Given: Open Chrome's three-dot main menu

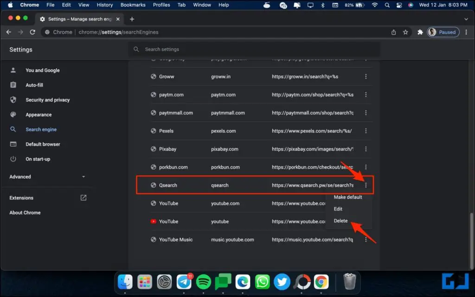Looking at the screenshot, I should pyautogui.click(x=466, y=32).
